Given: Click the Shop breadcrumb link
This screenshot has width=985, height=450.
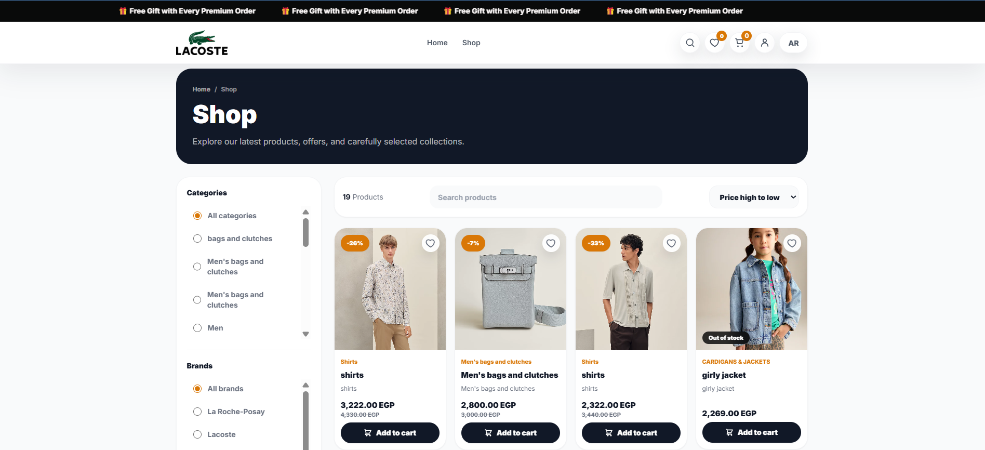Looking at the screenshot, I should 229,89.
